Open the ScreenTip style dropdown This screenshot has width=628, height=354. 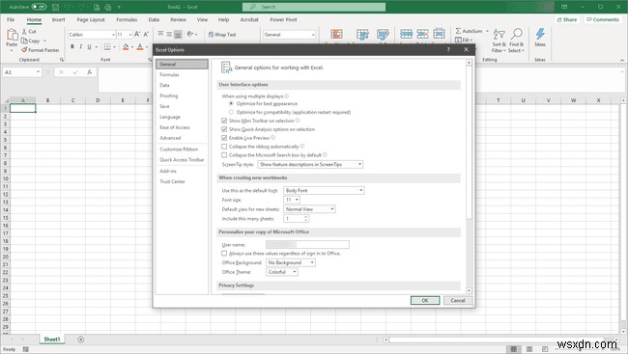[310, 164]
